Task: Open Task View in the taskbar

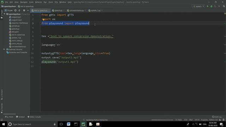Action: (61, 124)
